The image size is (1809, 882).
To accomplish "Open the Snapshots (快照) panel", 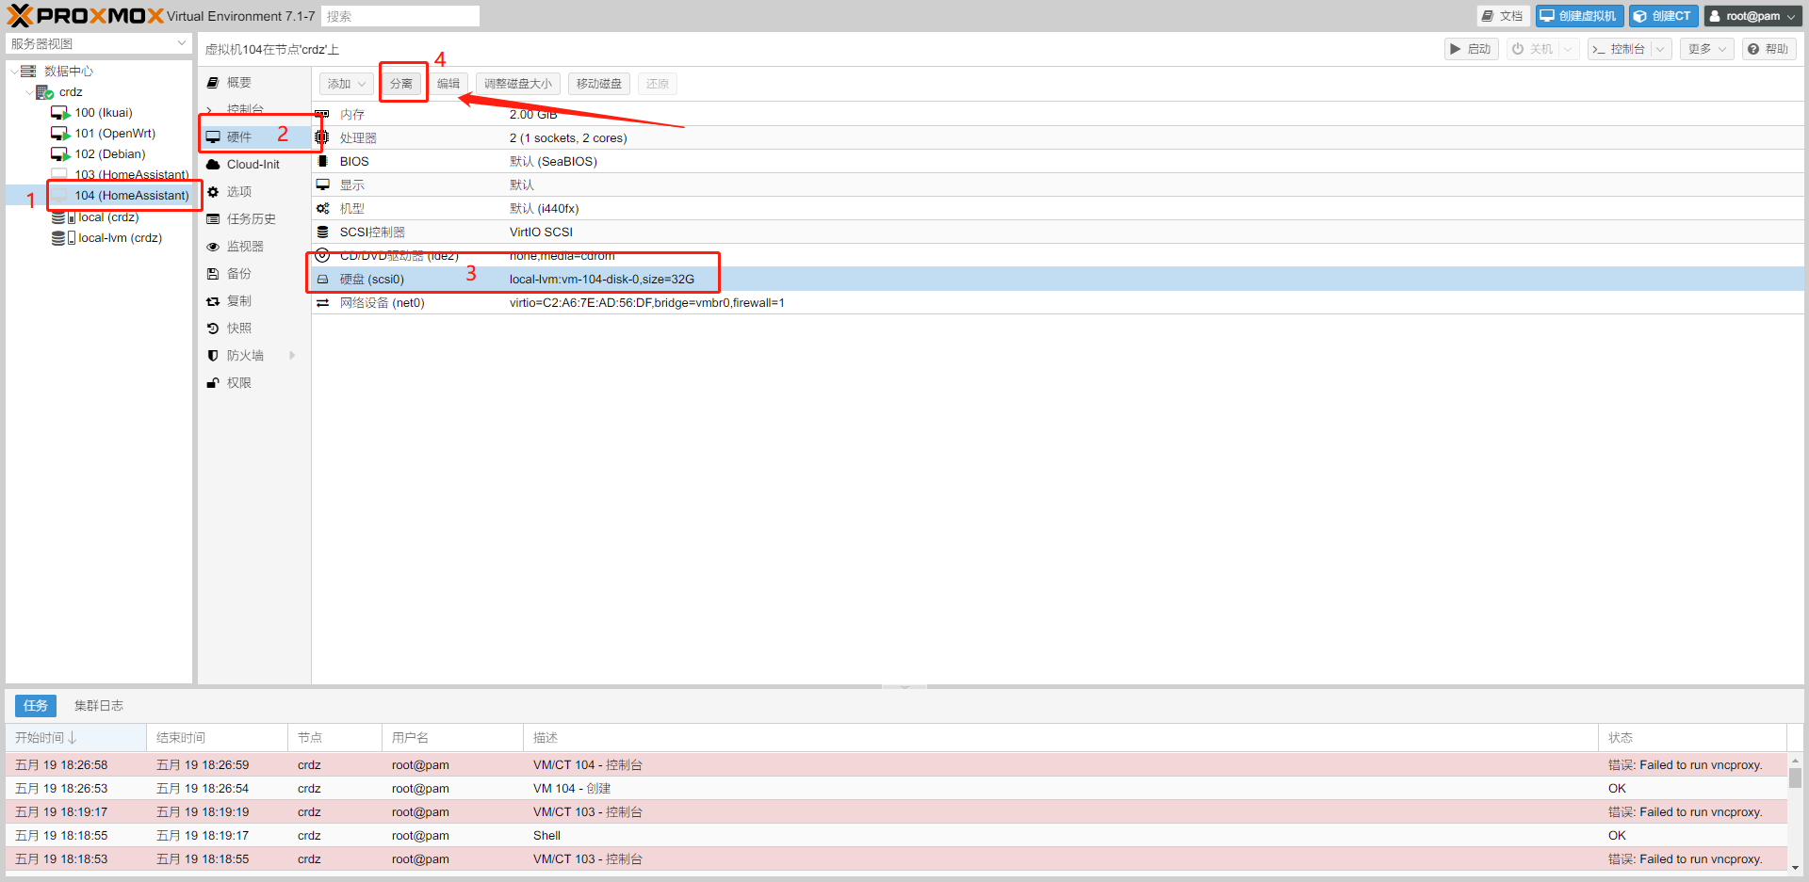I will (x=238, y=329).
